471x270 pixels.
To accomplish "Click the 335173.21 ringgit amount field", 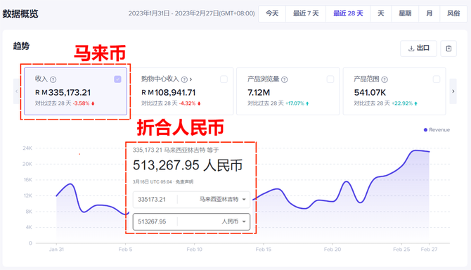I will [155, 200].
